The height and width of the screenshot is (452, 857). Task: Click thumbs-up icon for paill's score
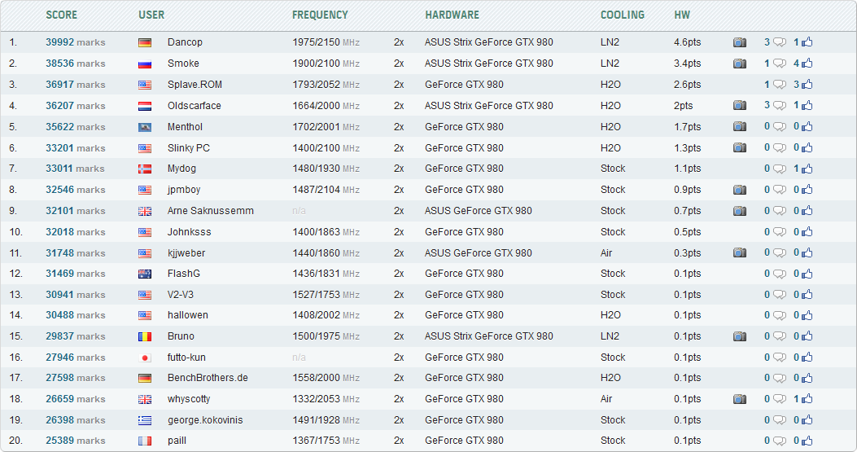pos(807,441)
